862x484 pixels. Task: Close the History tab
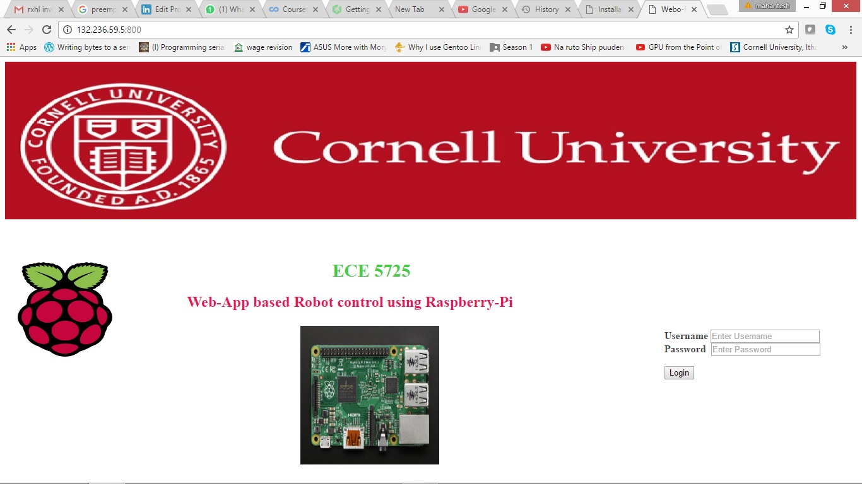[x=568, y=9]
